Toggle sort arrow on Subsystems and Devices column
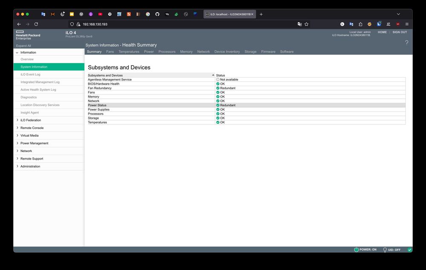The height and width of the screenshot is (270, 426). (213, 75)
